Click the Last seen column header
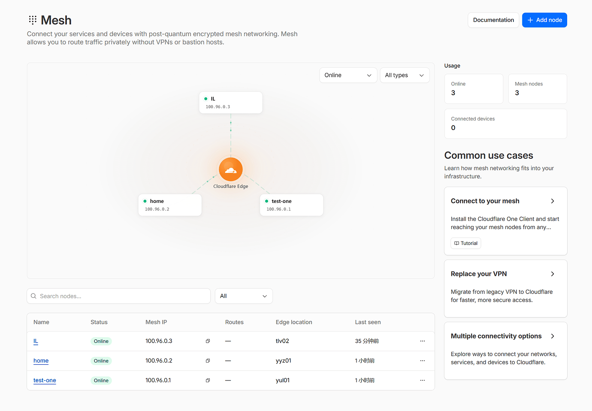 coord(368,322)
